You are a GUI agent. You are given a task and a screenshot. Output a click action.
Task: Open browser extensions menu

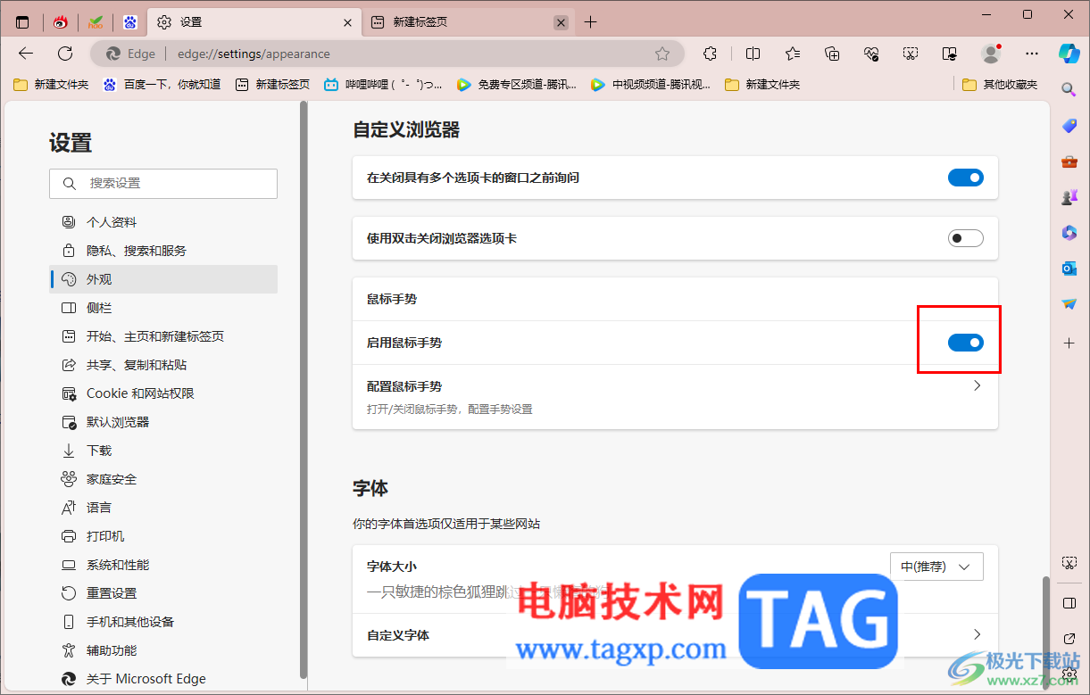(x=709, y=54)
